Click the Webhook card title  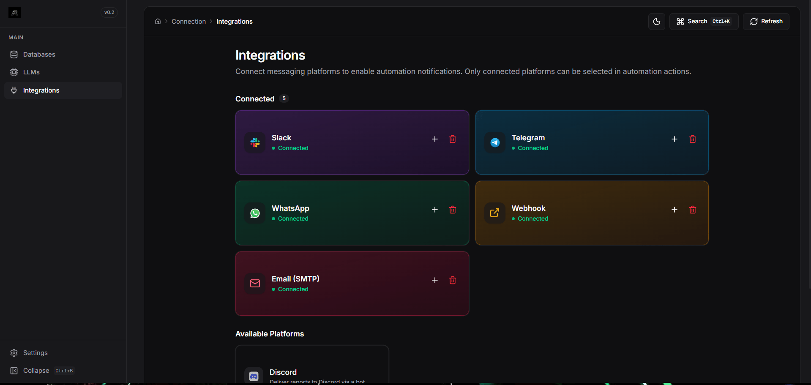[x=528, y=208]
